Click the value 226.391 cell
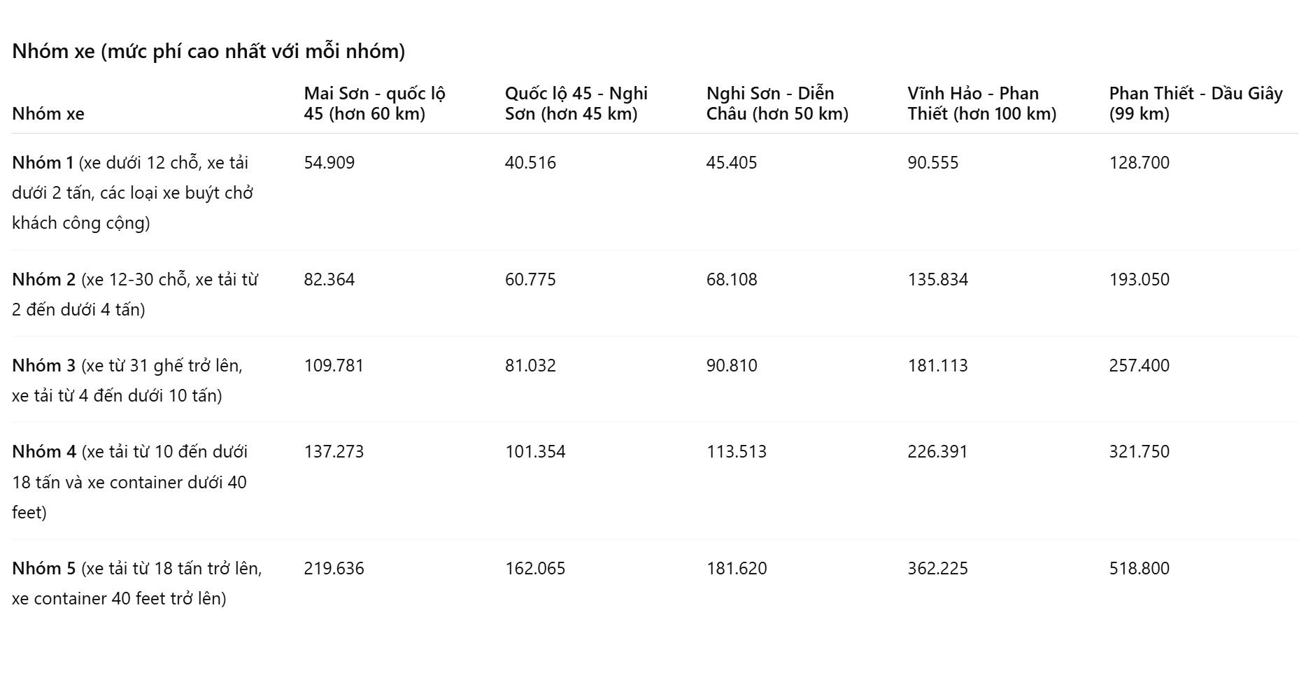Screen dimensions: 1299x673 tap(938, 451)
